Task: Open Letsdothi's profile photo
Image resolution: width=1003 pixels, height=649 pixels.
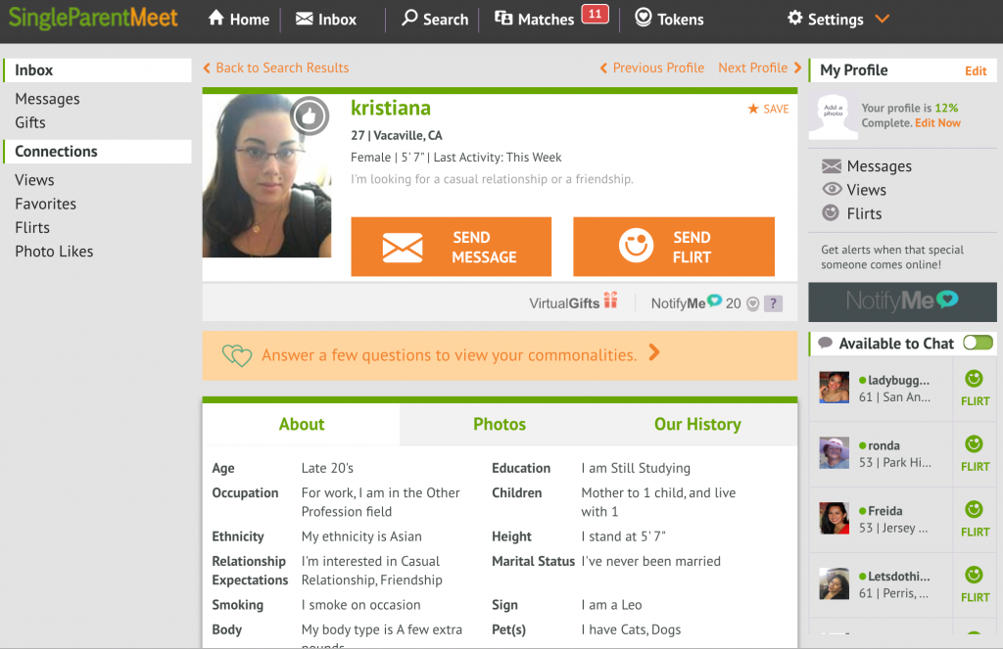Action: pos(835,583)
